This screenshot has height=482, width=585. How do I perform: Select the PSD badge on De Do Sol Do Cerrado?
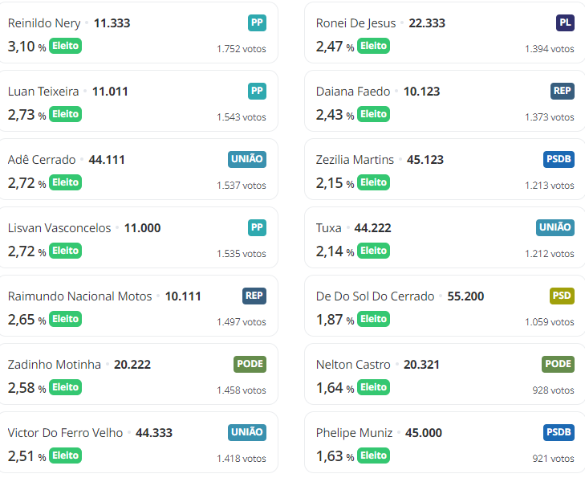(562, 296)
